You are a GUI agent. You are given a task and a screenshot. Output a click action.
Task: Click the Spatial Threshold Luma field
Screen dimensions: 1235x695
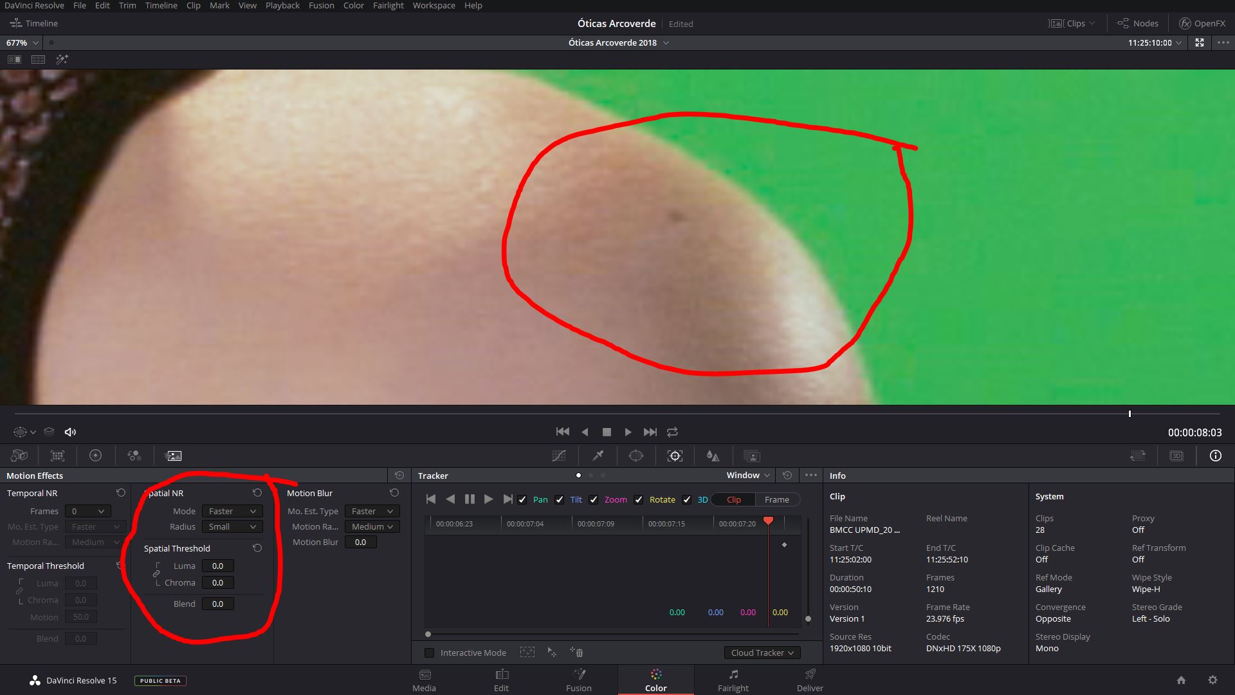(x=218, y=566)
